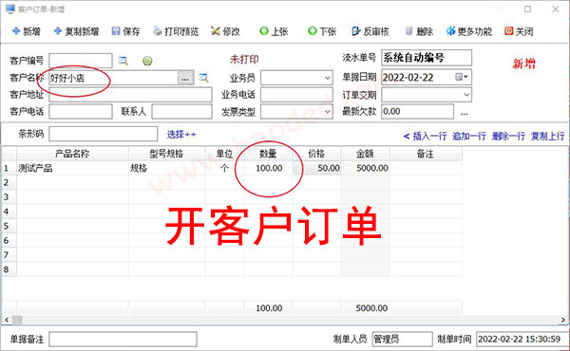The height and width of the screenshot is (351, 570).
Task: Click the 产品名称 column header
Action: tap(72, 154)
